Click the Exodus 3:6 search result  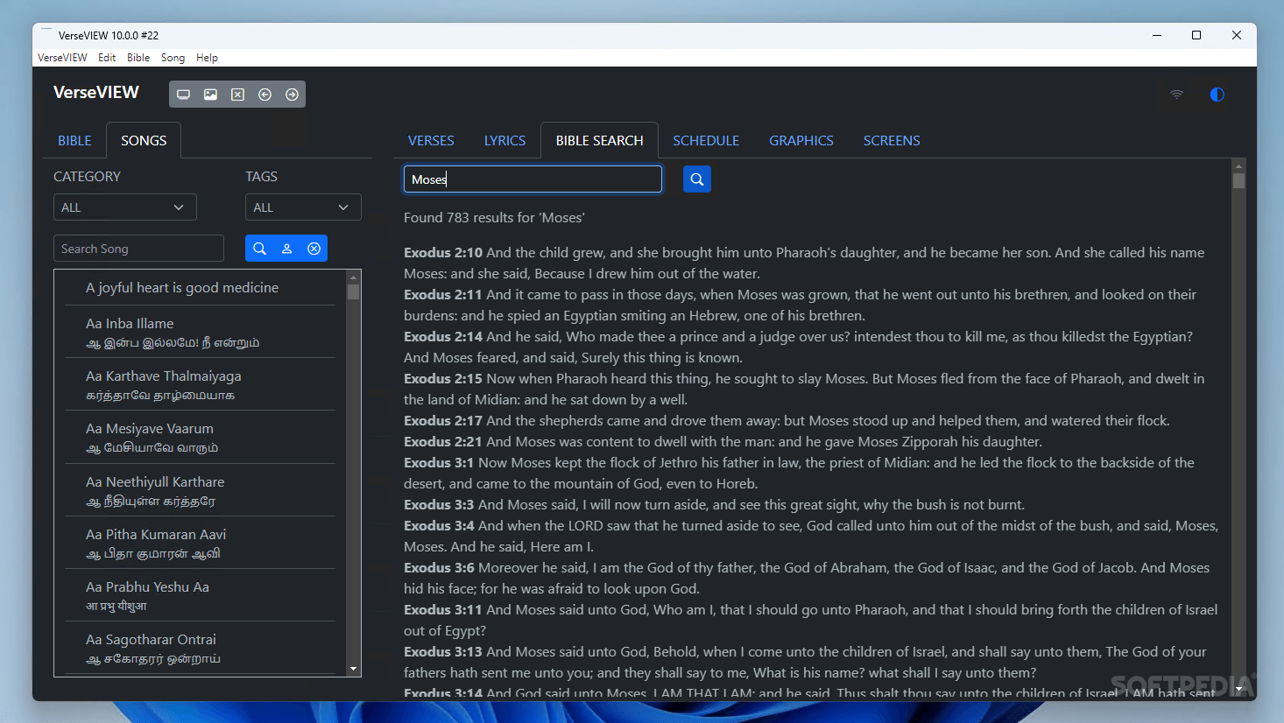coord(807,579)
